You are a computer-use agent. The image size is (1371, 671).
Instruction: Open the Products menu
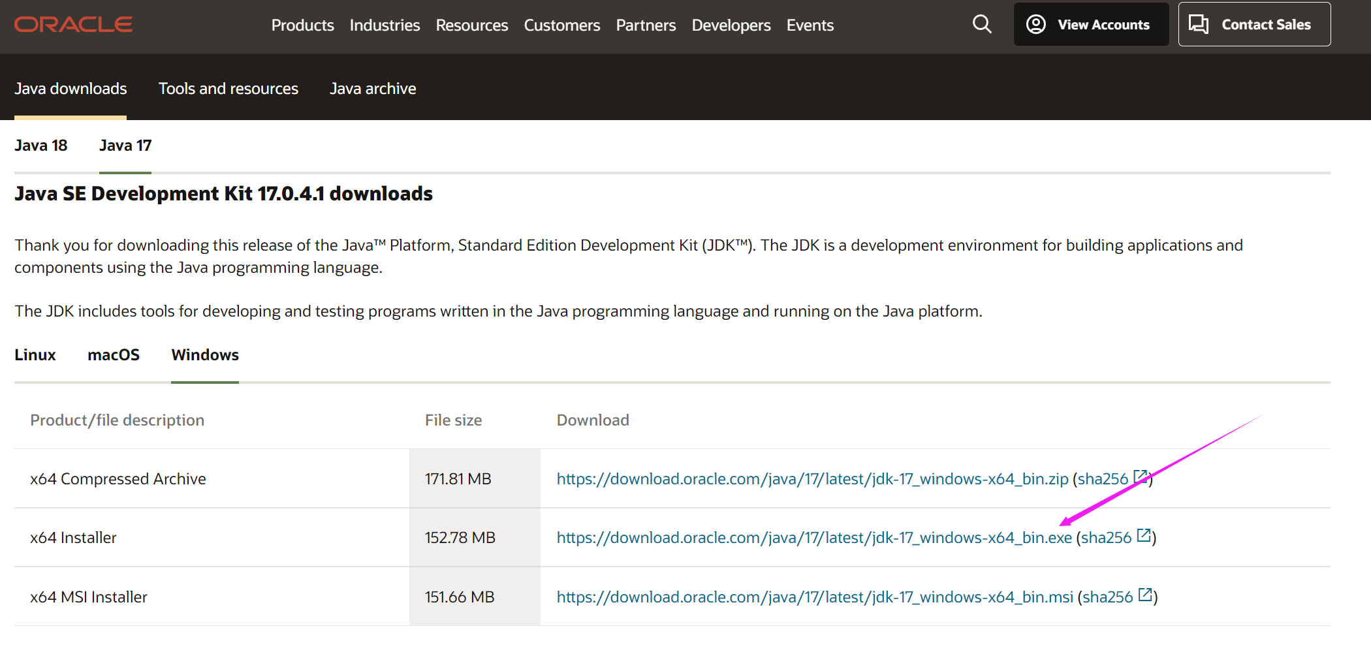(x=302, y=25)
